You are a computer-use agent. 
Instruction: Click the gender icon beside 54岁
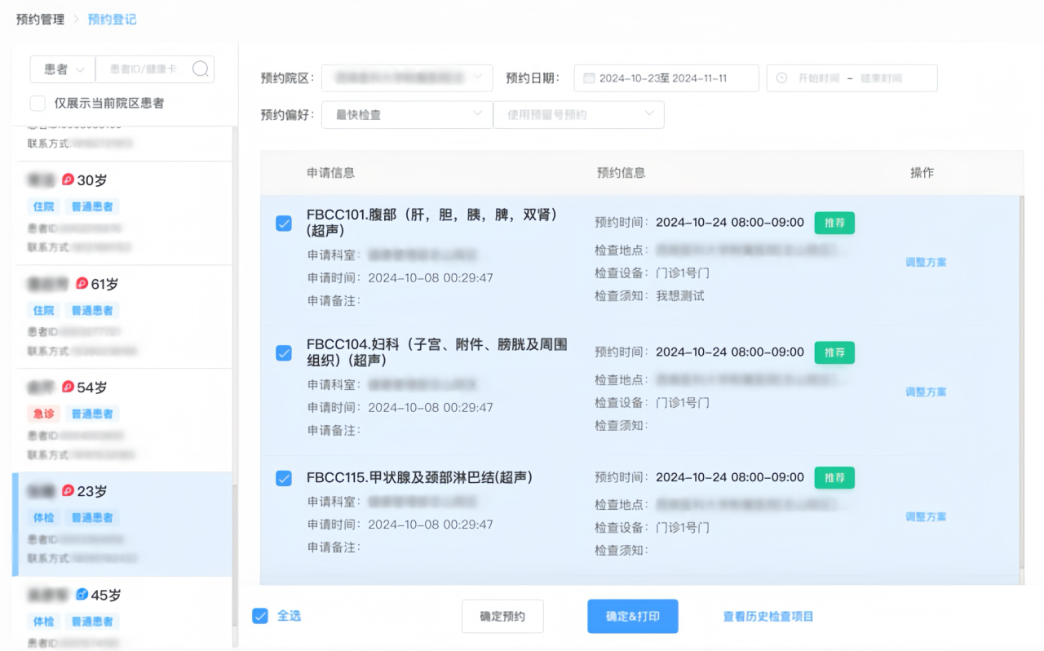pos(69,387)
